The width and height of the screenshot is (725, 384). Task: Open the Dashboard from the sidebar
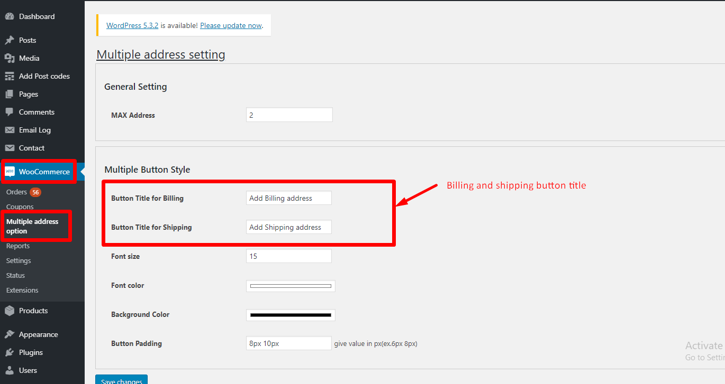pyautogui.click(x=10, y=16)
